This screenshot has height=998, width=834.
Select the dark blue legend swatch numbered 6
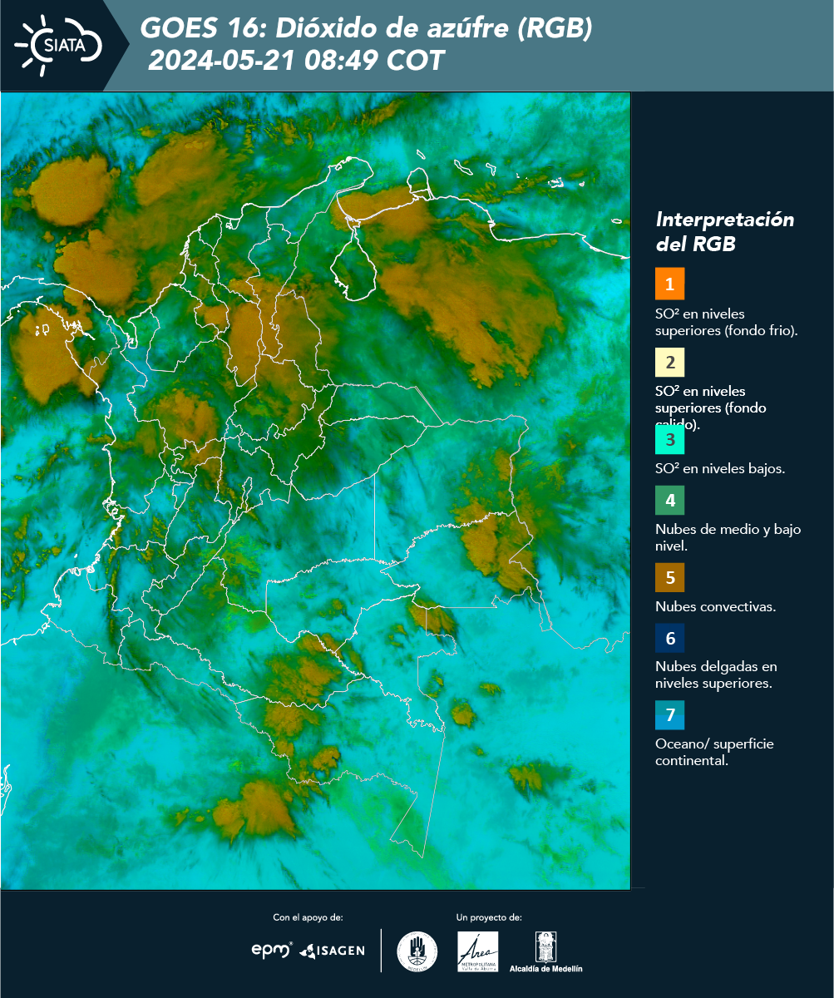click(x=669, y=639)
